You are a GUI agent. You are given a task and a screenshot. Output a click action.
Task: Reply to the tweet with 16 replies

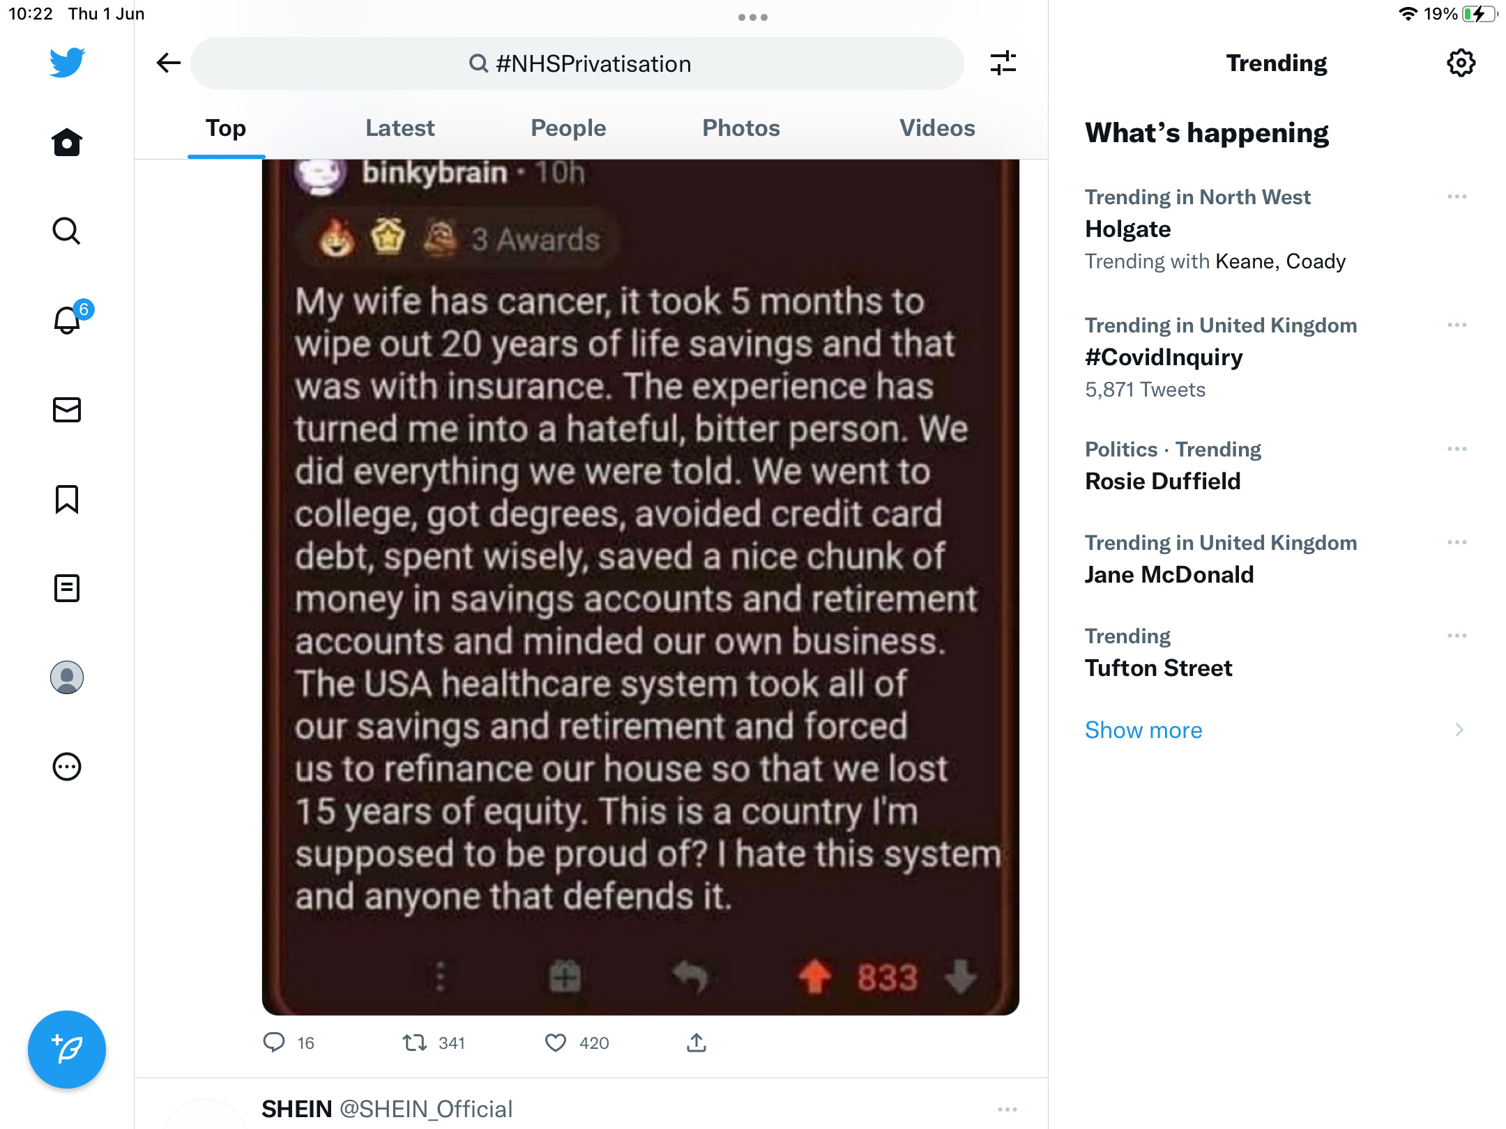pos(288,1043)
